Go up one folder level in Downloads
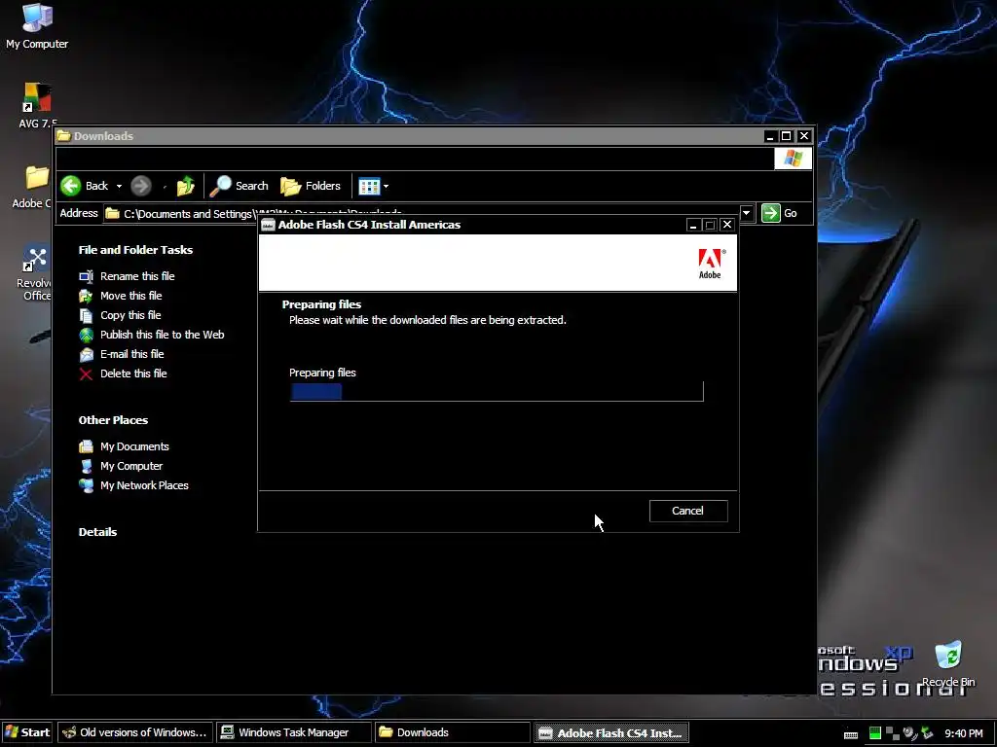 coord(186,186)
